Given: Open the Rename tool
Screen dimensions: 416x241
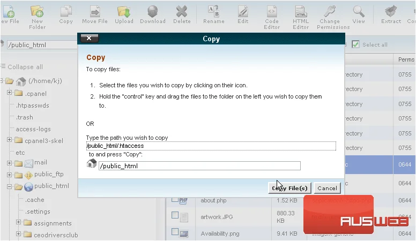Looking at the screenshot, I should [x=213, y=14].
